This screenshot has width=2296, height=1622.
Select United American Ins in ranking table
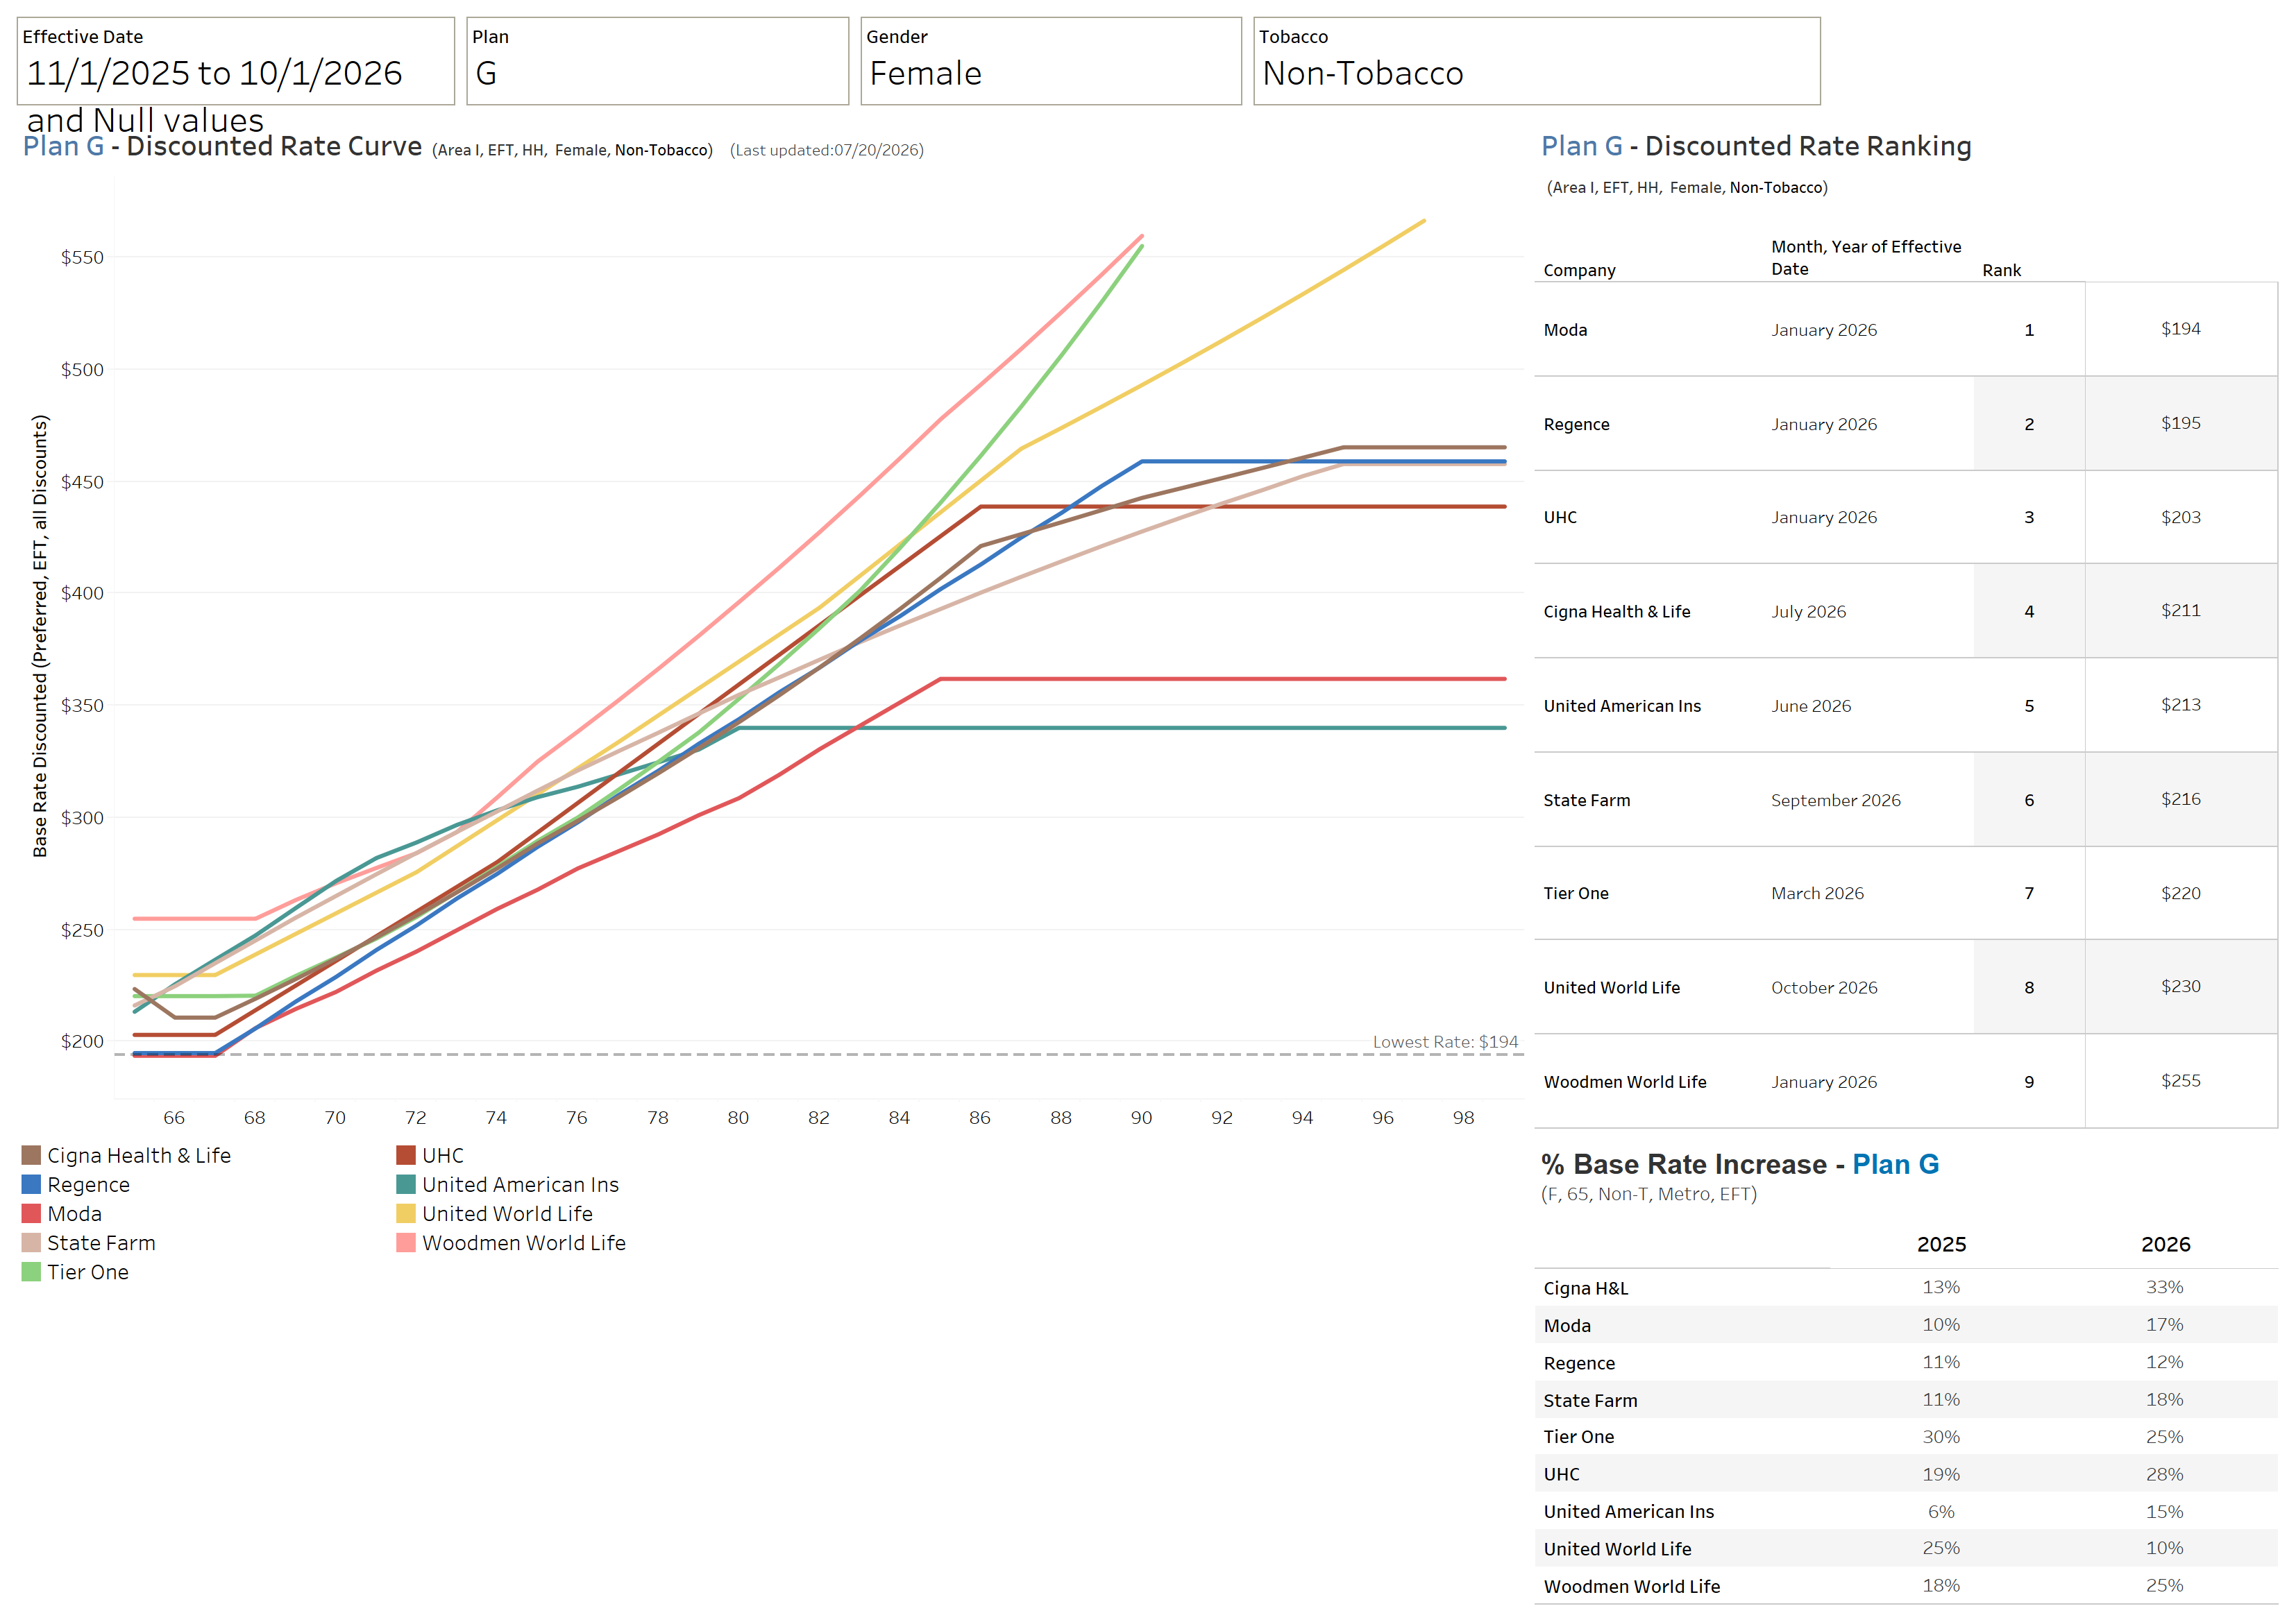click(x=1622, y=706)
